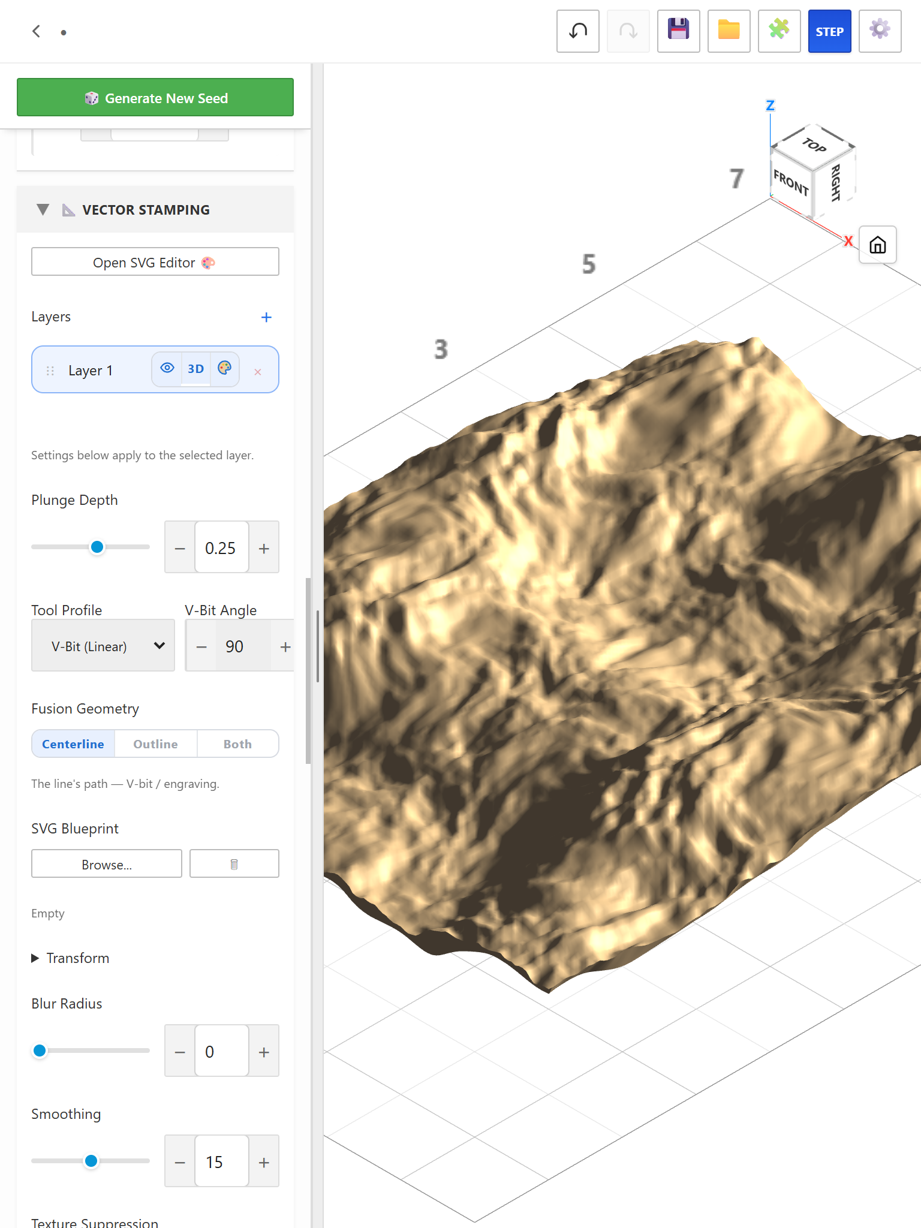Screen dimensions: 921x1228
Task: Increase Plunge Depth with plus
Action: [x=264, y=548]
